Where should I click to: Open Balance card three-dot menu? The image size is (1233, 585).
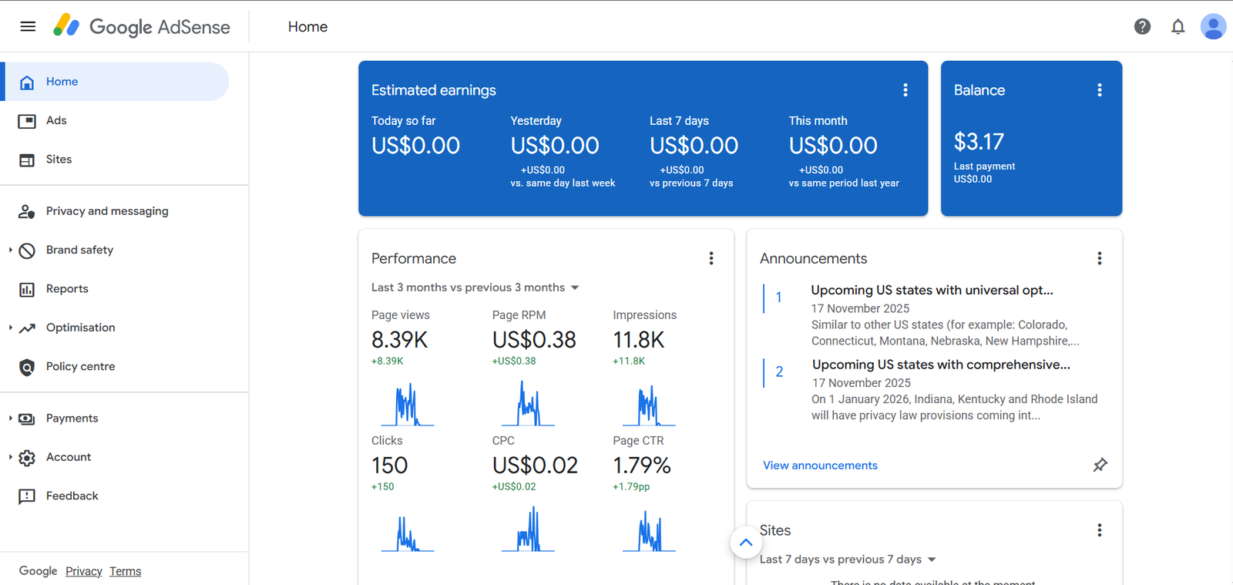point(1099,90)
